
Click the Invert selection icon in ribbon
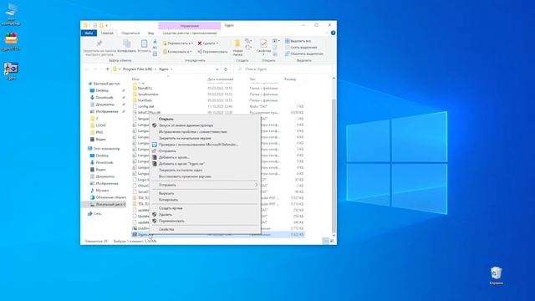point(288,54)
